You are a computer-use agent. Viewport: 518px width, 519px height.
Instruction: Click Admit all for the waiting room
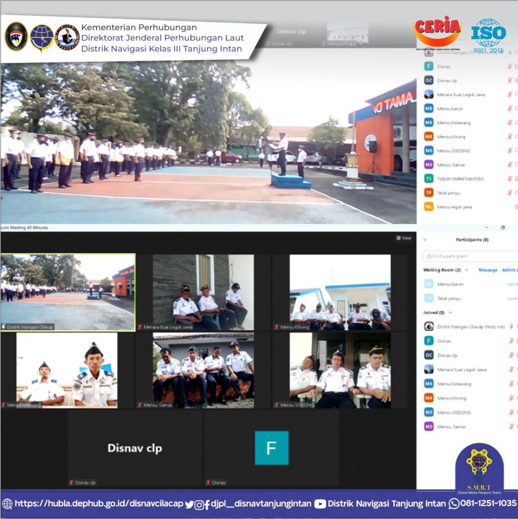point(510,270)
